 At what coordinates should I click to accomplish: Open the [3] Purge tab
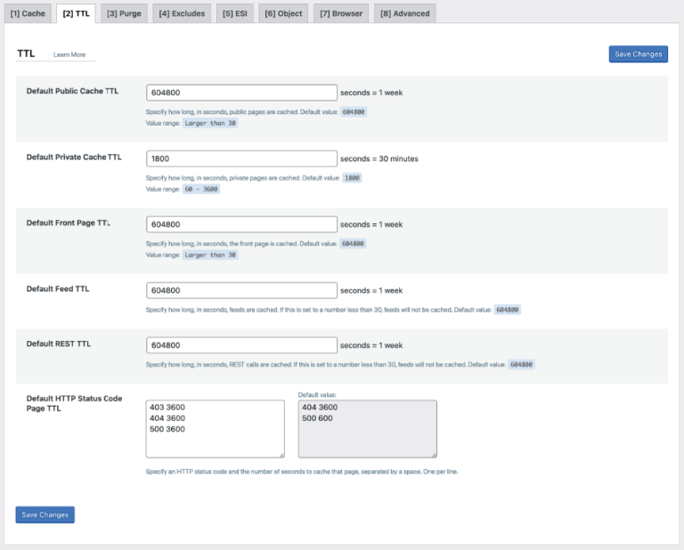[x=124, y=13]
